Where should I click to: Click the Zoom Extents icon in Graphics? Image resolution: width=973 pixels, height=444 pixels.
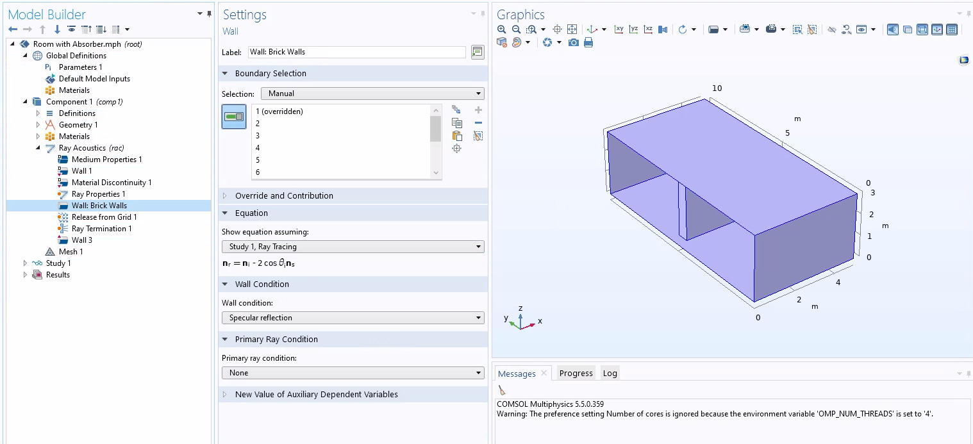(x=572, y=29)
